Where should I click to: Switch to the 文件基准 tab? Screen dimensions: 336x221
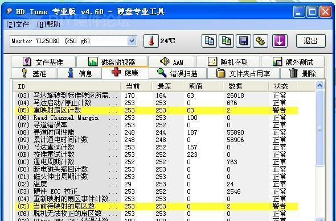(x=43, y=62)
